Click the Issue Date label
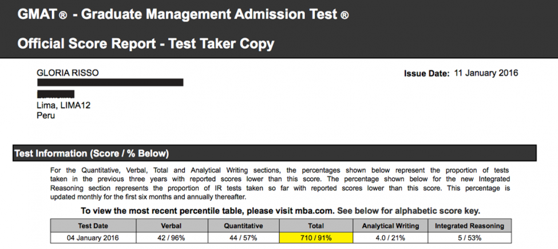 [x=426, y=74]
